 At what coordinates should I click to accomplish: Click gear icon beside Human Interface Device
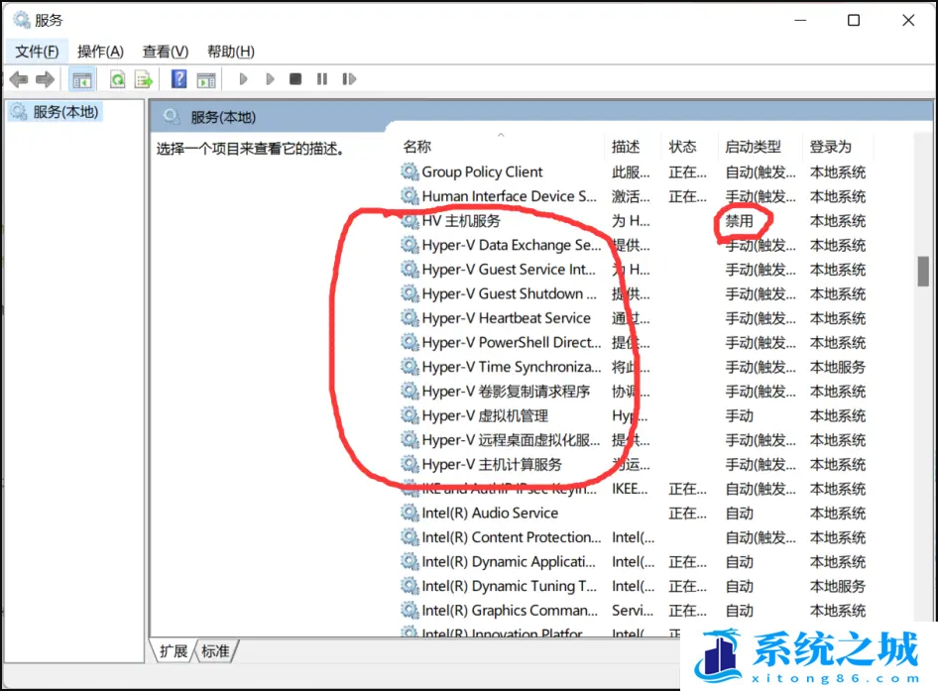coord(410,197)
